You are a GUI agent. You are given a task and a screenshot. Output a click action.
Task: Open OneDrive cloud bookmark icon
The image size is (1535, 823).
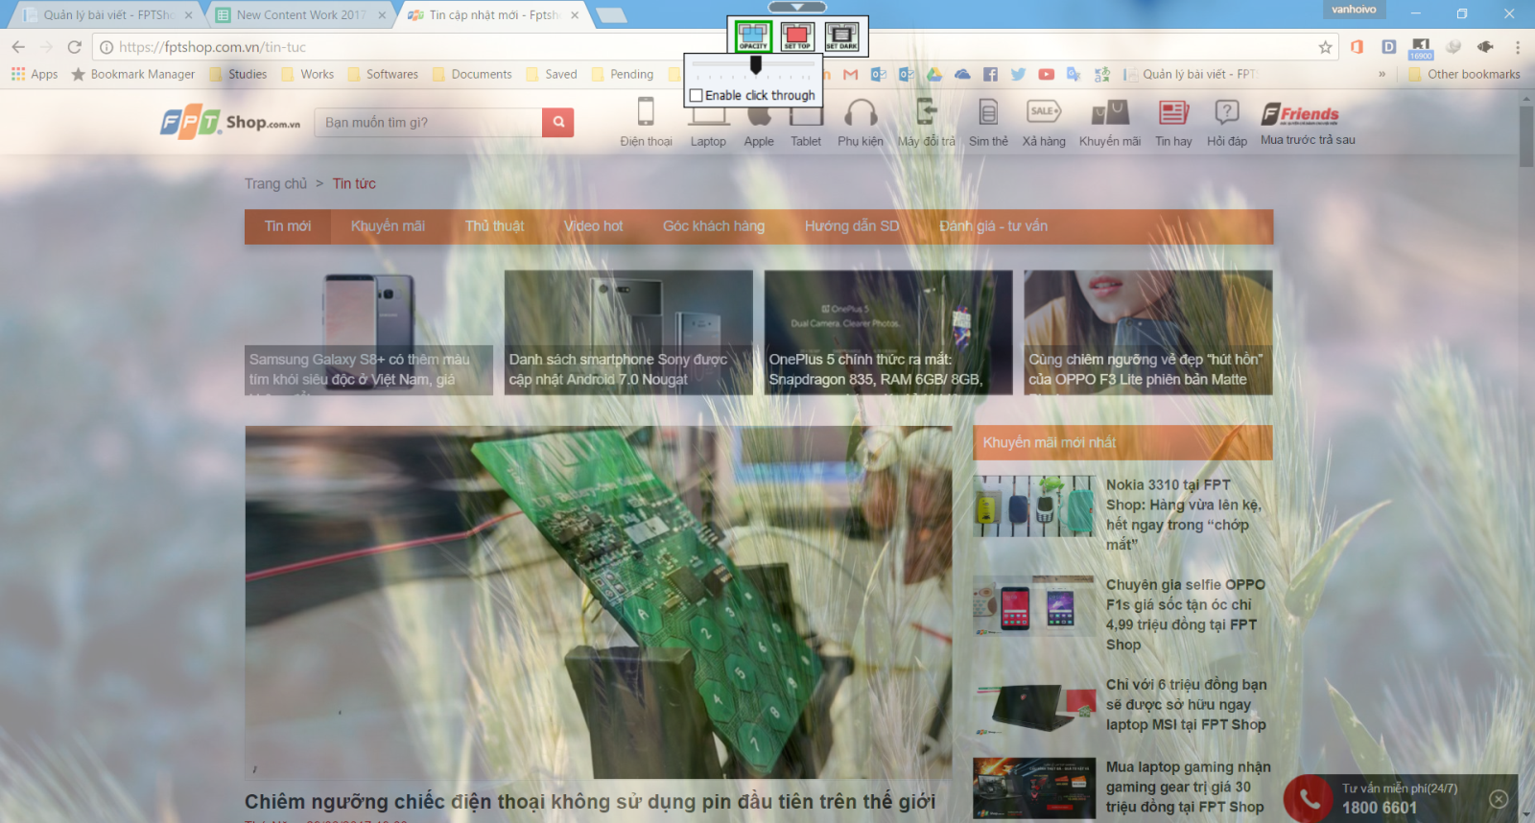(962, 74)
